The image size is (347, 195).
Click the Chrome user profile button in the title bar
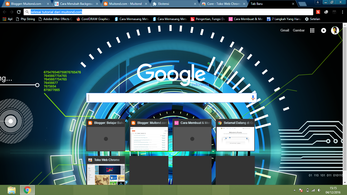(x=318, y=2)
